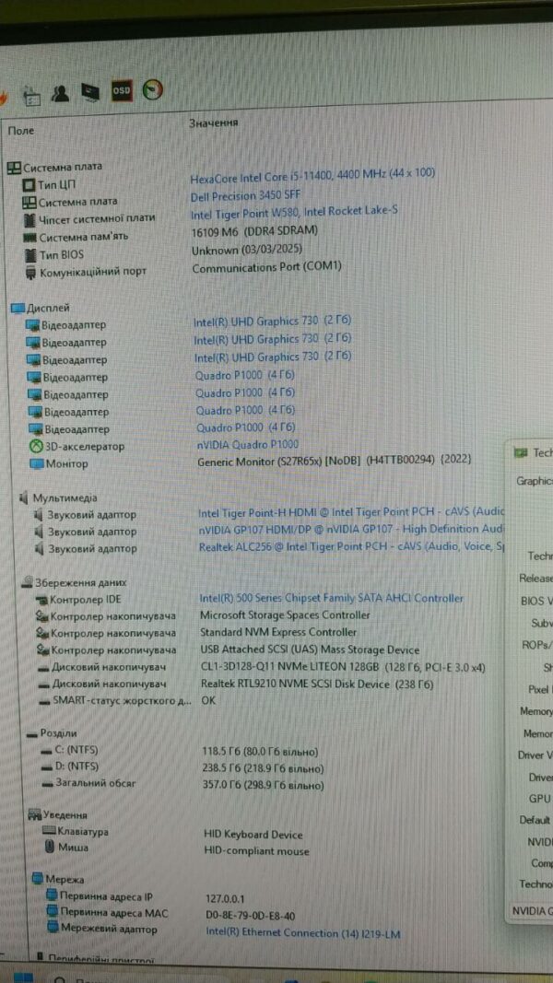Select the 118.5 ГБ (80.0 ГБ вільно) value
Image resolution: width=553 pixels, height=983 pixels.
[260, 752]
